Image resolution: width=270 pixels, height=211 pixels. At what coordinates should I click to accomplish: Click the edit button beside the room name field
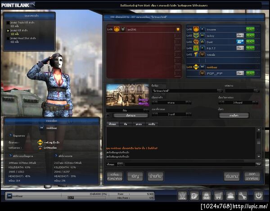tap(220, 91)
